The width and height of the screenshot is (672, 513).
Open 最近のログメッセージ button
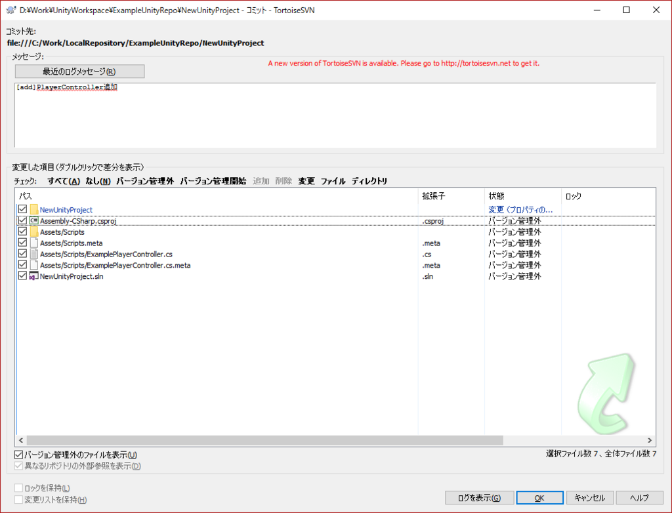point(79,71)
